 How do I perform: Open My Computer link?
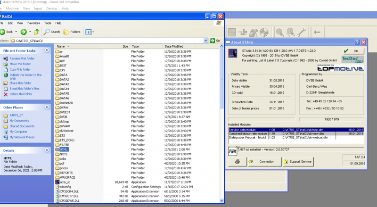(x=18, y=132)
